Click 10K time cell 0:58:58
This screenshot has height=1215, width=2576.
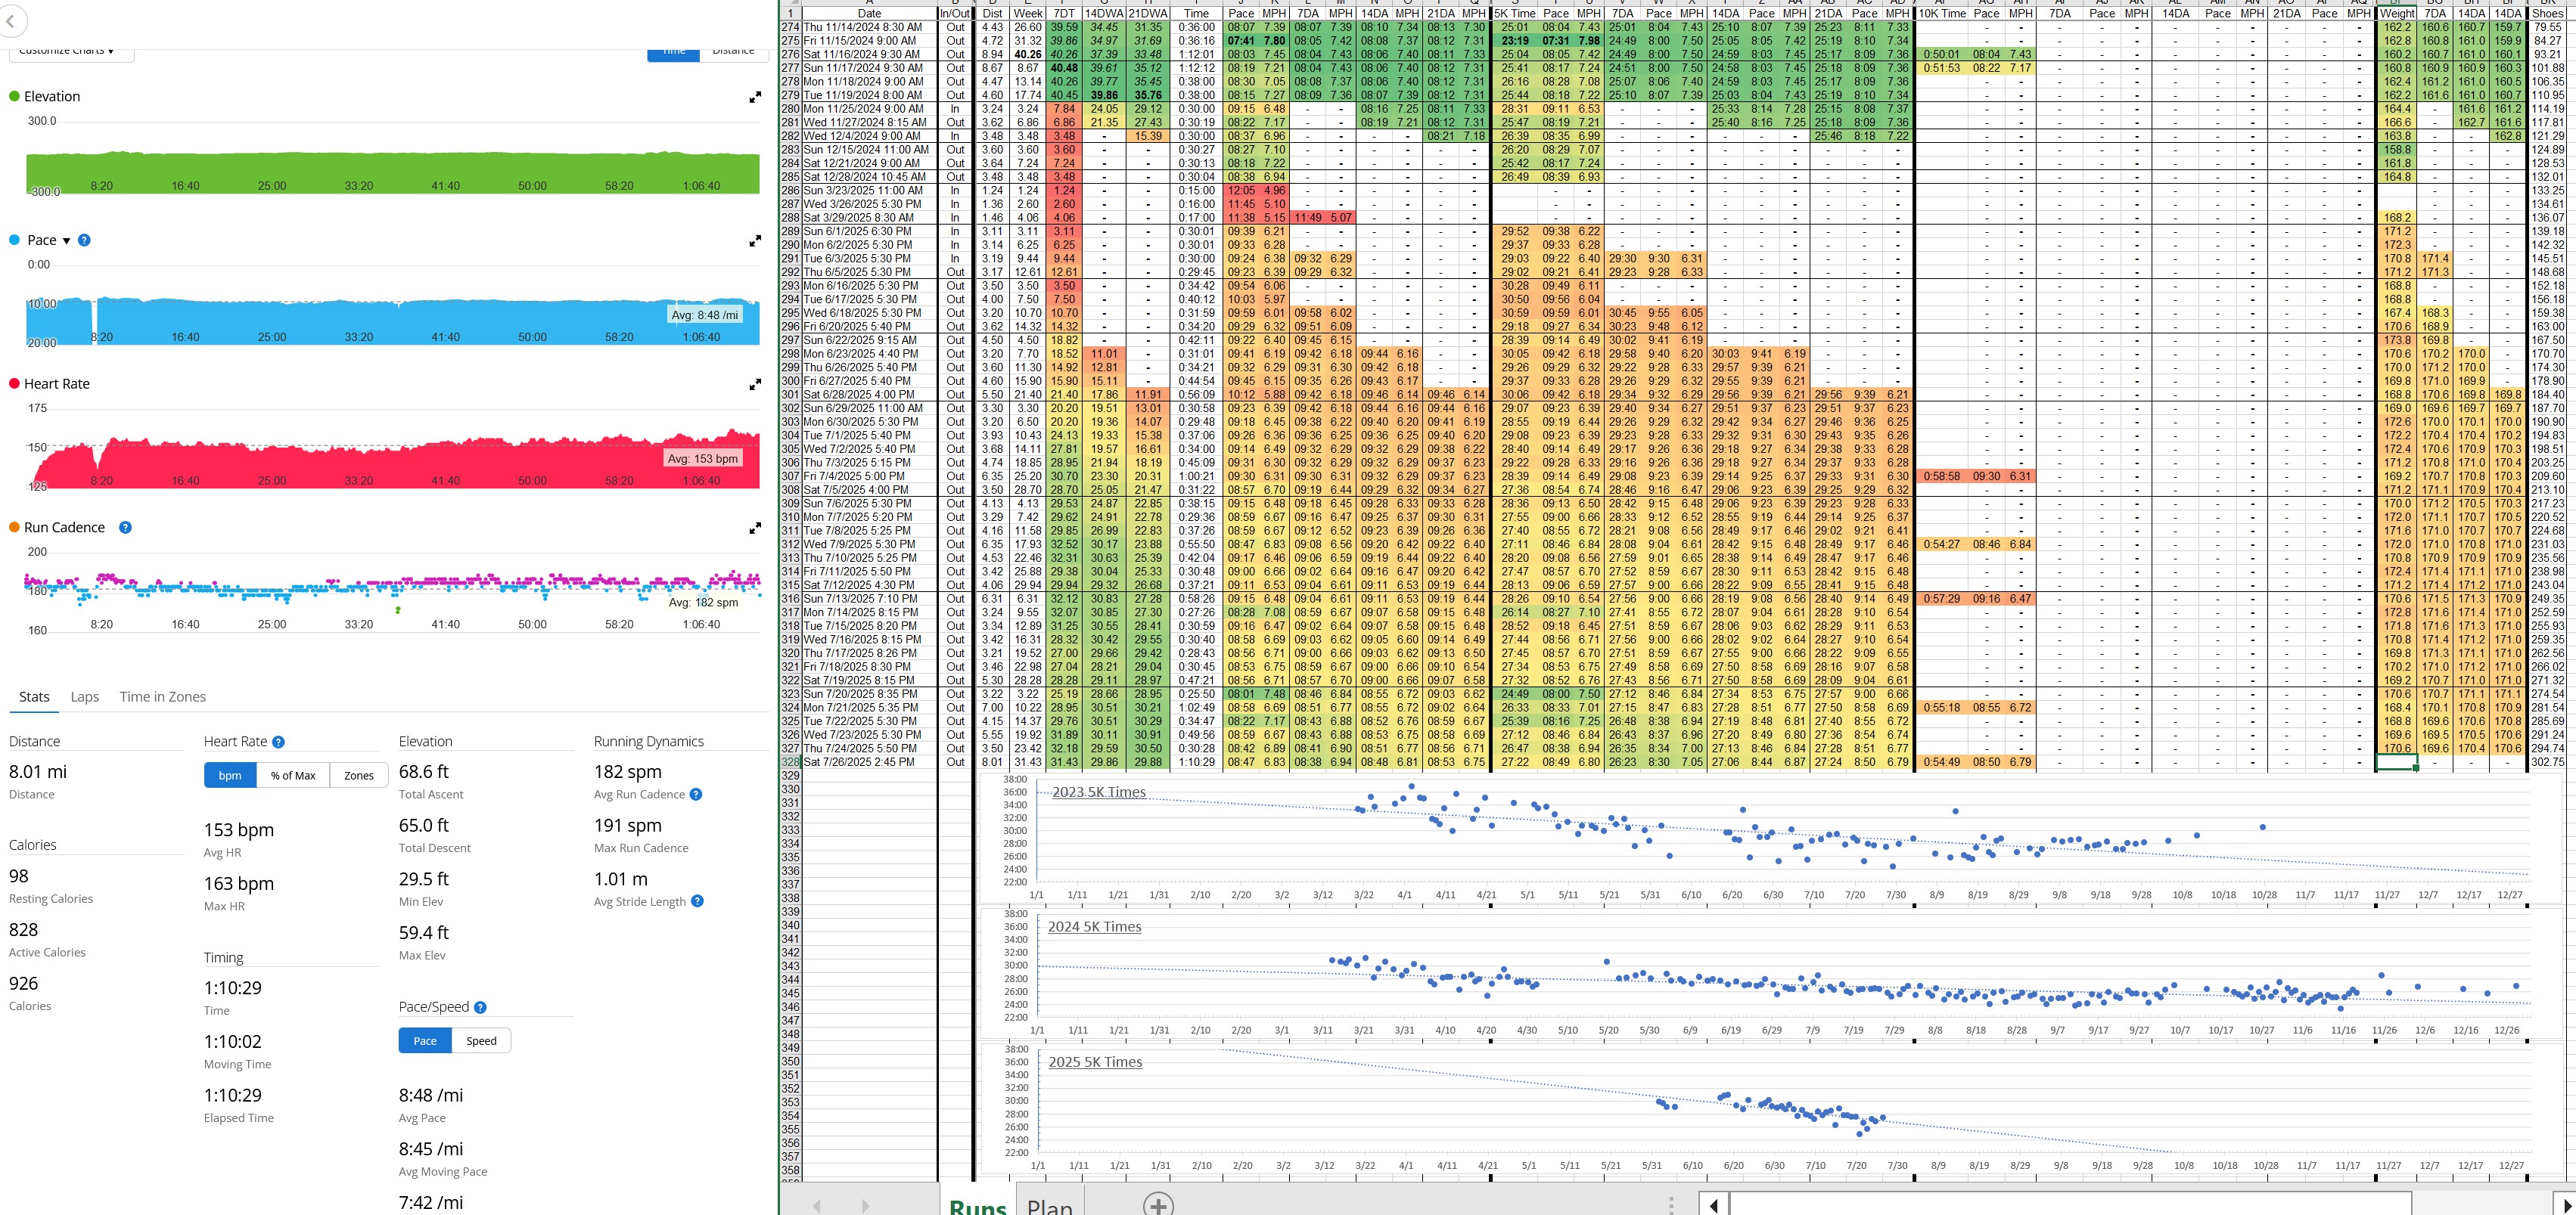1941,476
